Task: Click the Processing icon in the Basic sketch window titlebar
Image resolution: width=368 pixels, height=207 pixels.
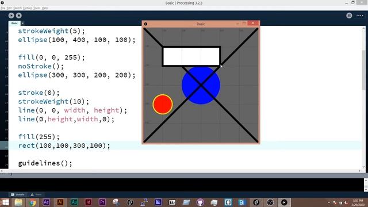Action: 145,24
